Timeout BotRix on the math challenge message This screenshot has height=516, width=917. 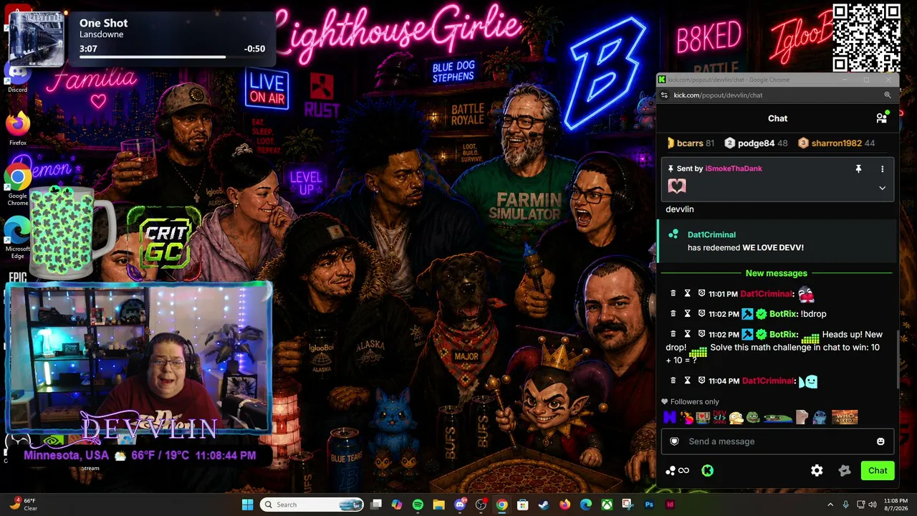(687, 335)
